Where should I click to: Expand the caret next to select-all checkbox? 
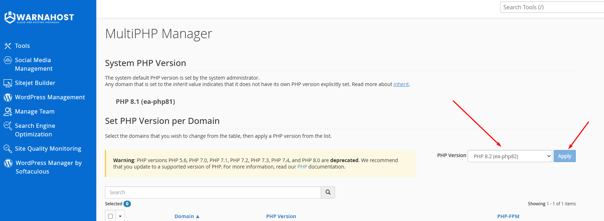pyautogui.click(x=120, y=216)
